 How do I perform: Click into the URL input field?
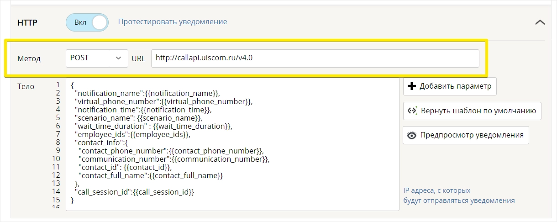[315, 58]
